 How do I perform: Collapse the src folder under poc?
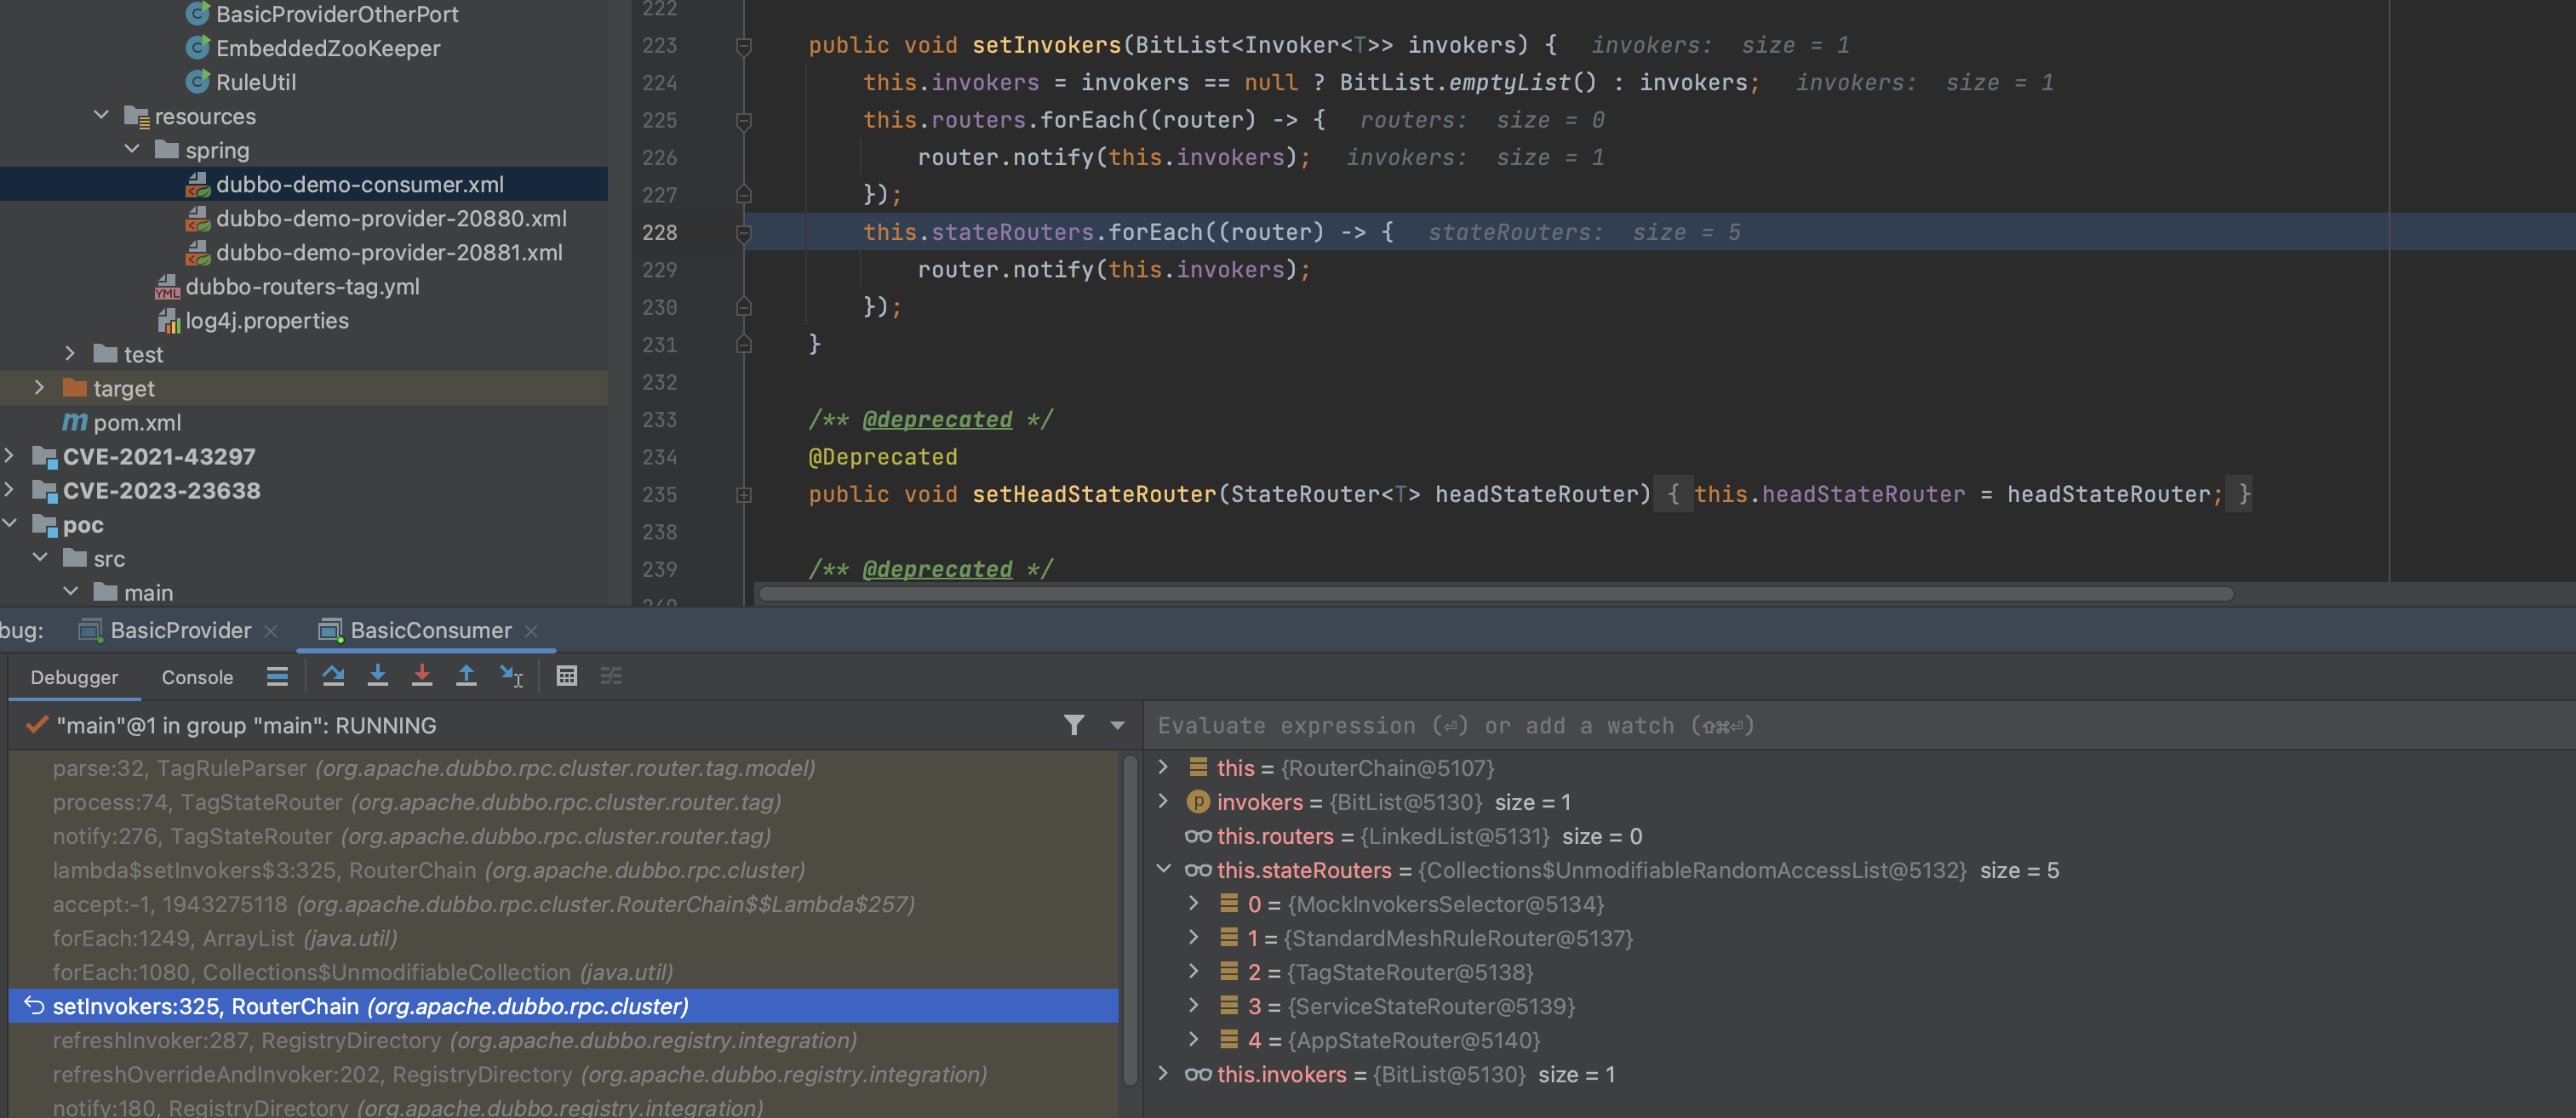coord(40,557)
